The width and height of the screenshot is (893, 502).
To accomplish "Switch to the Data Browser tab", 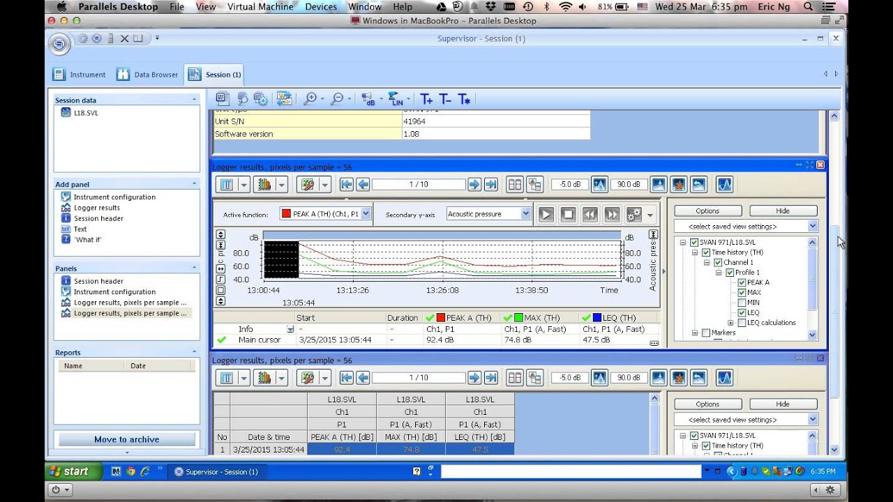I will (147, 75).
